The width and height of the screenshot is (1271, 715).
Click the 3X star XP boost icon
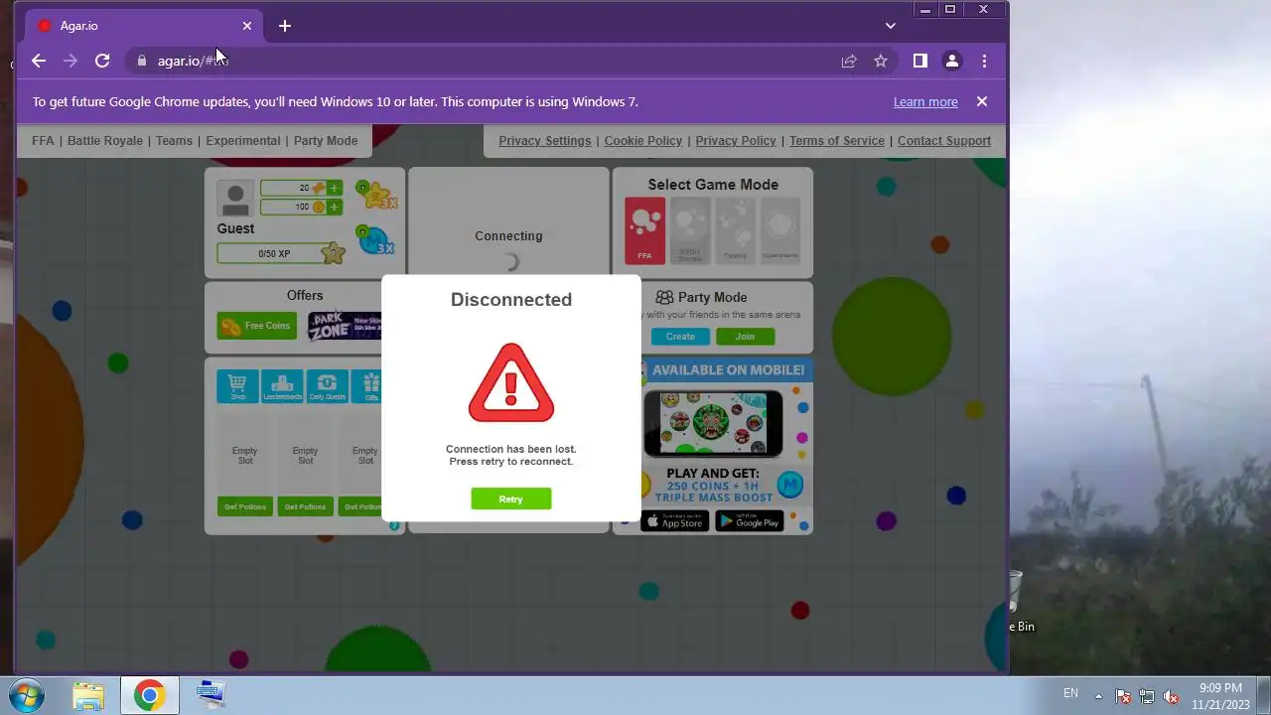[x=377, y=195]
